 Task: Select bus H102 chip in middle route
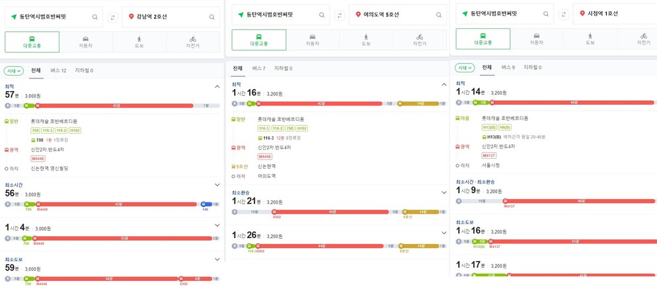[302, 129]
